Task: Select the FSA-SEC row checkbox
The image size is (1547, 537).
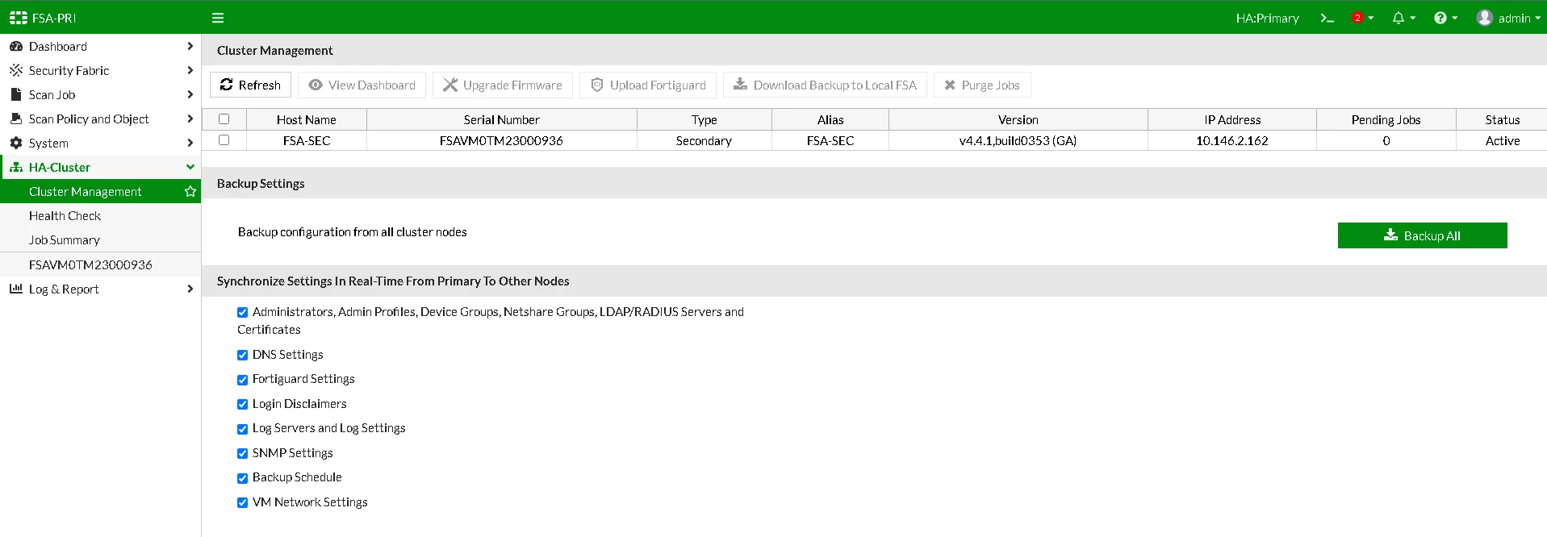Action: coord(224,139)
